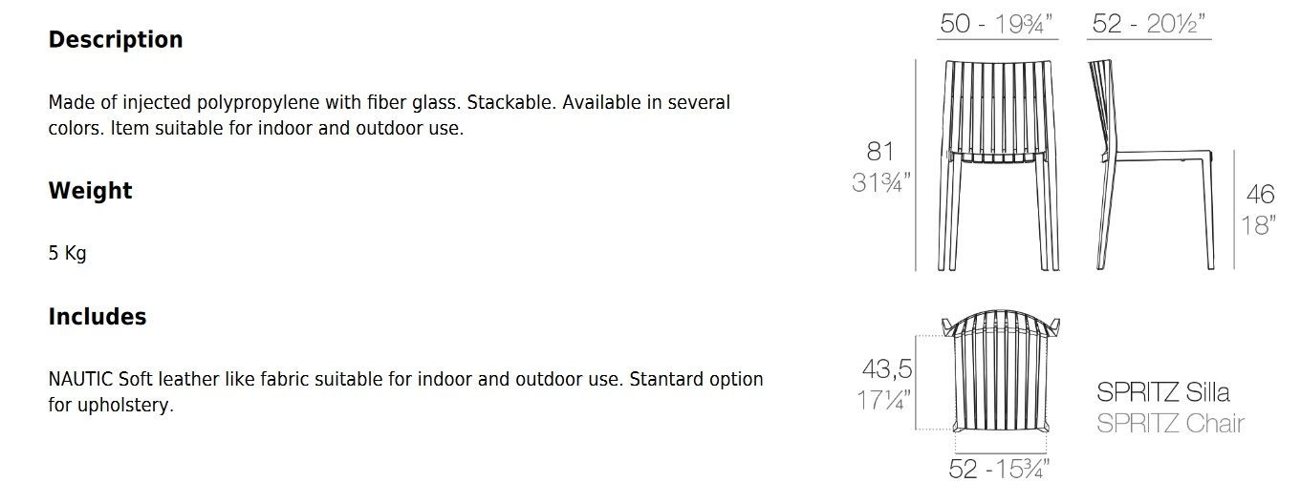
Task: Click the front view chair drawing
Action: tap(997, 164)
